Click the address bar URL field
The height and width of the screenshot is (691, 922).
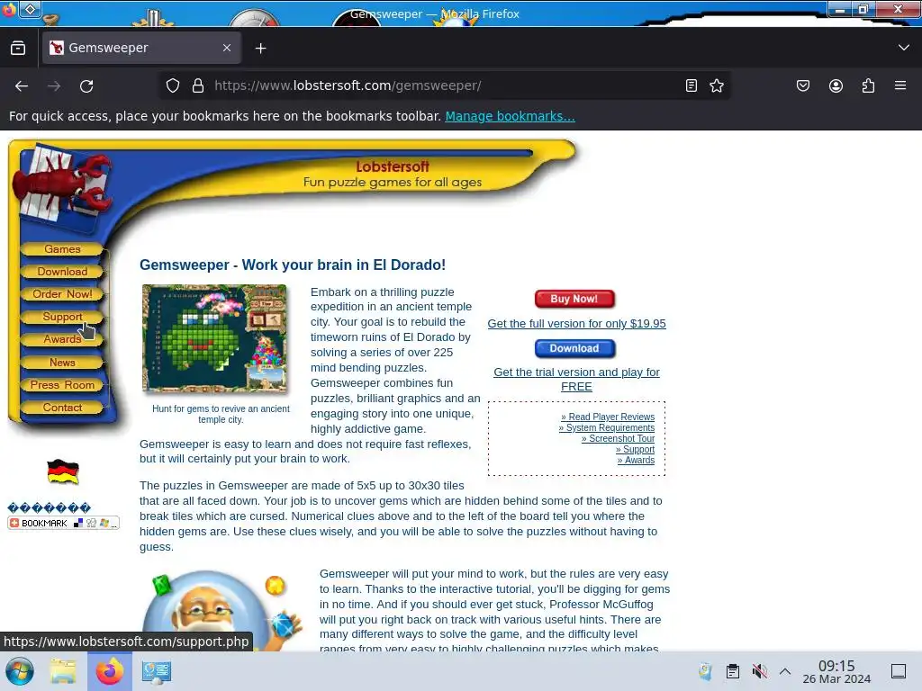[x=444, y=85]
